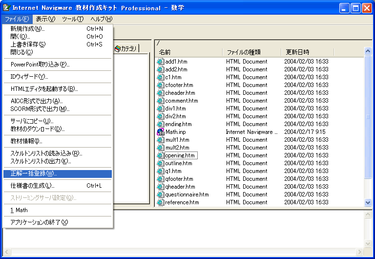Click the file list vertical scrollbar thumb

(x=368, y=117)
